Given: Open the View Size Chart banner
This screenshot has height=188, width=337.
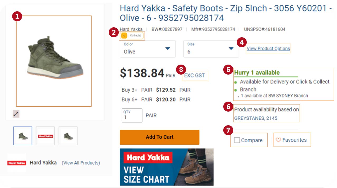Looking at the screenshot, I should tap(167, 167).
